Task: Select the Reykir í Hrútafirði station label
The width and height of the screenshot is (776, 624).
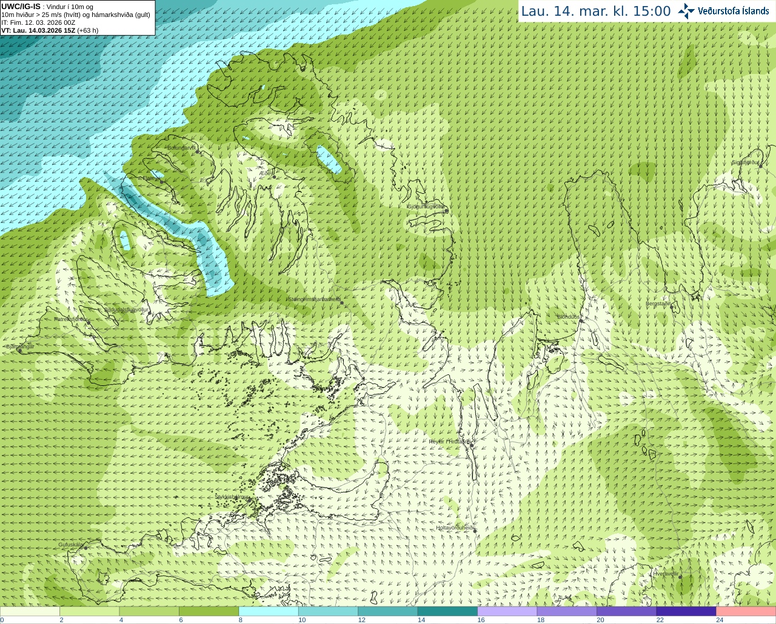Action: pos(450,442)
